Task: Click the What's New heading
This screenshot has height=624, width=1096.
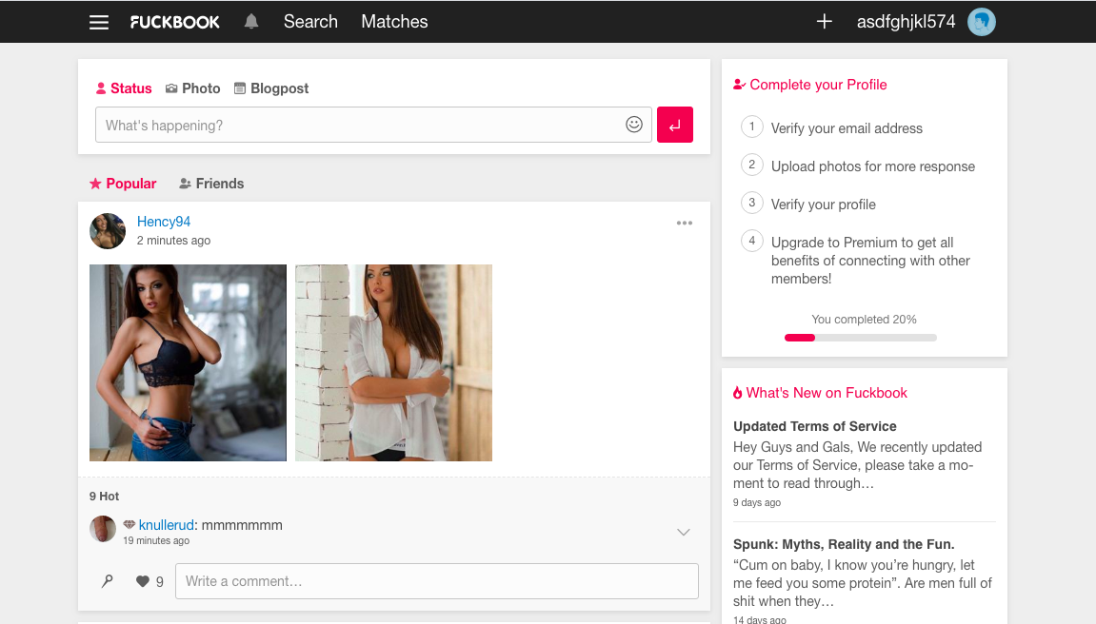Action: point(820,393)
